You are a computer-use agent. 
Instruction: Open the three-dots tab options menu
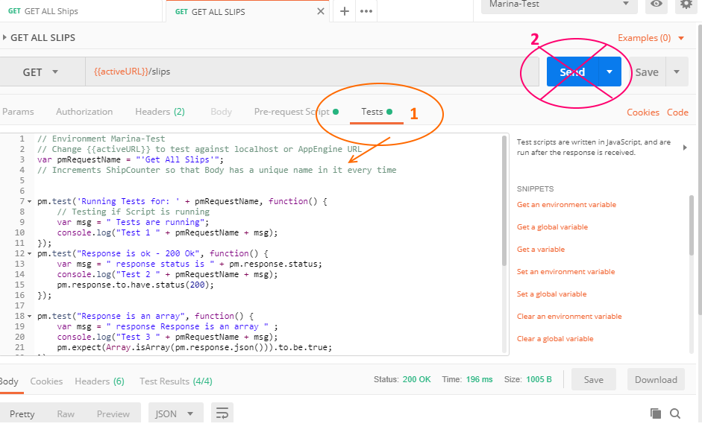click(x=366, y=12)
